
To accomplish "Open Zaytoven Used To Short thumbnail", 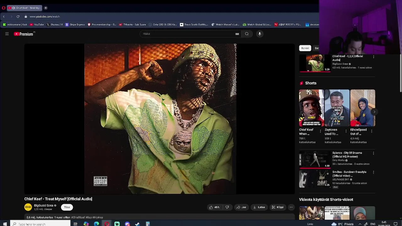I will tap(337, 108).
